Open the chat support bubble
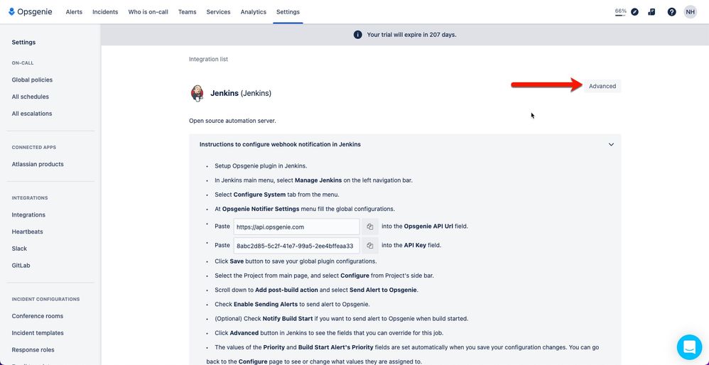The image size is (709, 365). (x=690, y=347)
